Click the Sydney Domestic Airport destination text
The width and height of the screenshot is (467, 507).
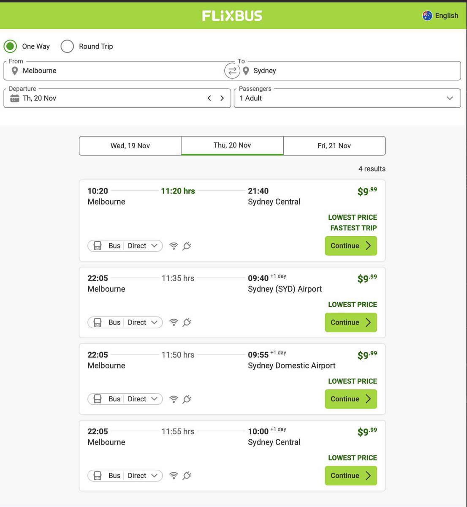click(x=292, y=365)
